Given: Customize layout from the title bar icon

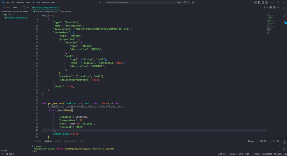Looking at the screenshot, I should point(255,3).
